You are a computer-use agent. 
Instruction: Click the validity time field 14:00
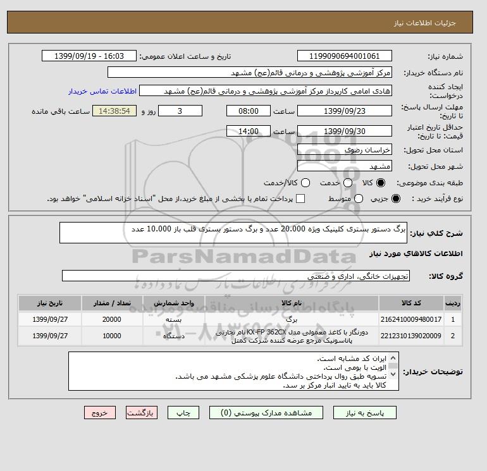point(249,131)
